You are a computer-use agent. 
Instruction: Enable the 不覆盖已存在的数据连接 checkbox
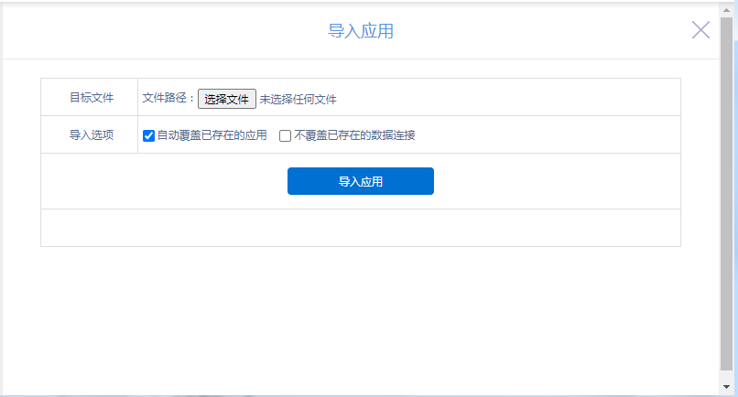(x=285, y=136)
